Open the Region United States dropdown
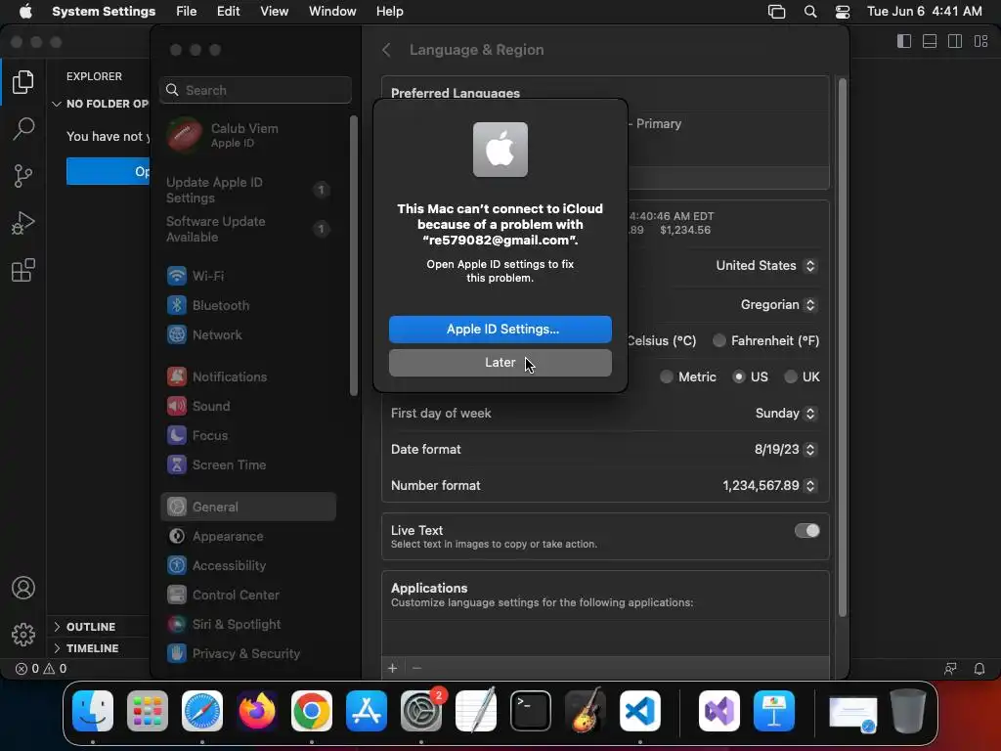The image size is (1001, 751). [766, 266]
